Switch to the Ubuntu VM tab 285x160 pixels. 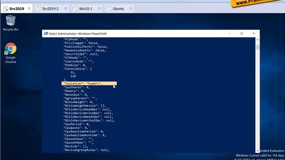click(x=118, y=8)
